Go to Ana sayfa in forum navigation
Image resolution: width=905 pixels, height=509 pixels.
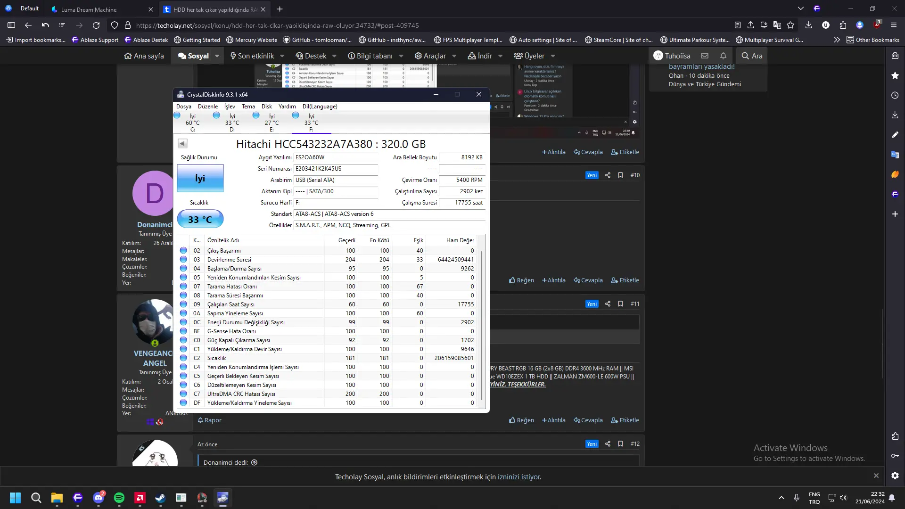pyautogui.click(x=144, y=56)
